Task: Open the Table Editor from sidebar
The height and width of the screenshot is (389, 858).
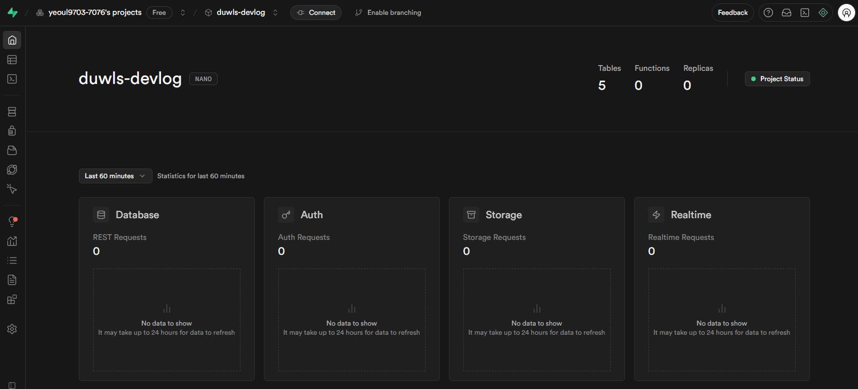Action: [12, 59]
